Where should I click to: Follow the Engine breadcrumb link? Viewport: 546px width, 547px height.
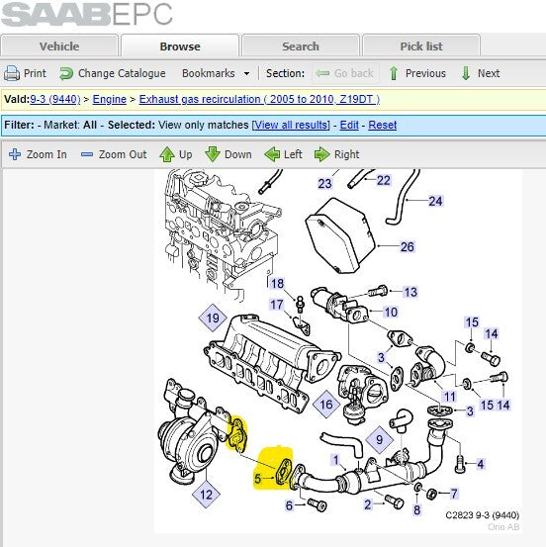109,99
